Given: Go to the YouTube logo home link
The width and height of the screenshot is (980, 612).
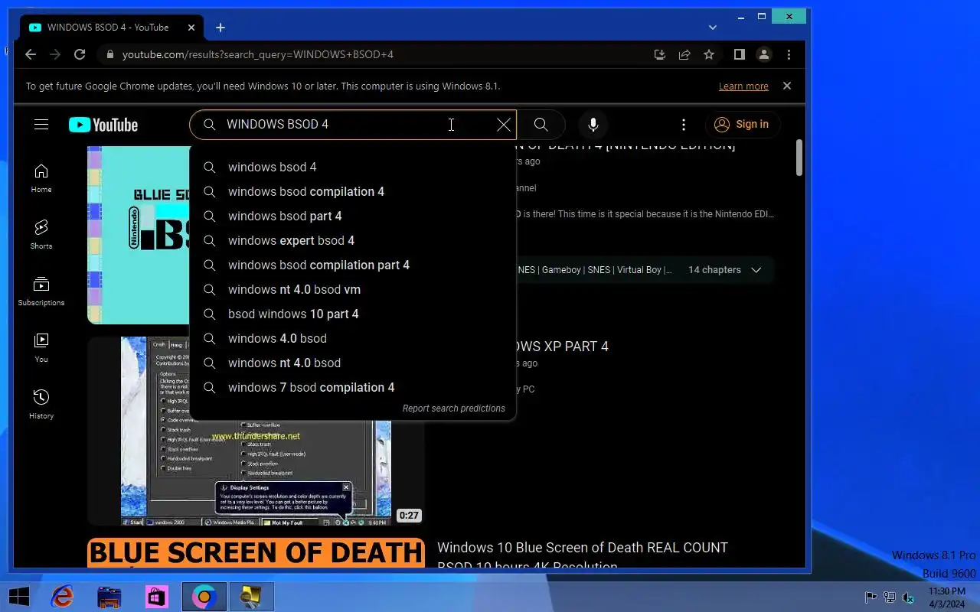Looking at the screenshot, I should [x=103, y=125].
